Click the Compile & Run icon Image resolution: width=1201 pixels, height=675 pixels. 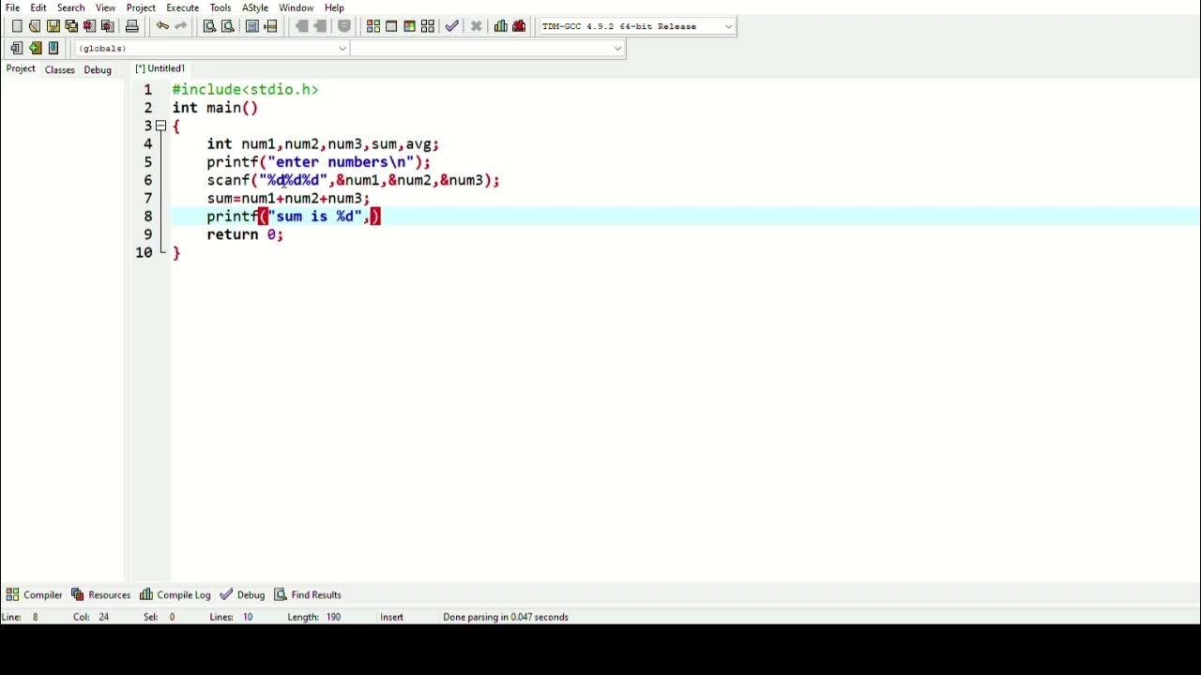409,26
